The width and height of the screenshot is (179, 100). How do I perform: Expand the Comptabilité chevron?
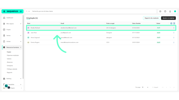[21, 84]
